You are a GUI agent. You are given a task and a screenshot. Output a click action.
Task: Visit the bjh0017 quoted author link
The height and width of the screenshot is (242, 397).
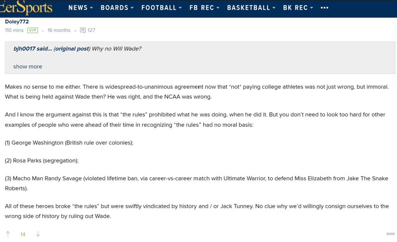[x=24, y=49]
